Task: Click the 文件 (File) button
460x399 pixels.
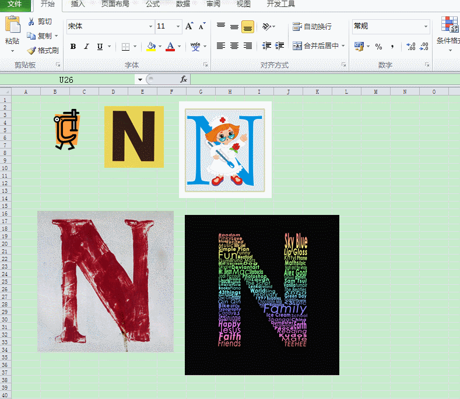Action: tap(15, 4)
